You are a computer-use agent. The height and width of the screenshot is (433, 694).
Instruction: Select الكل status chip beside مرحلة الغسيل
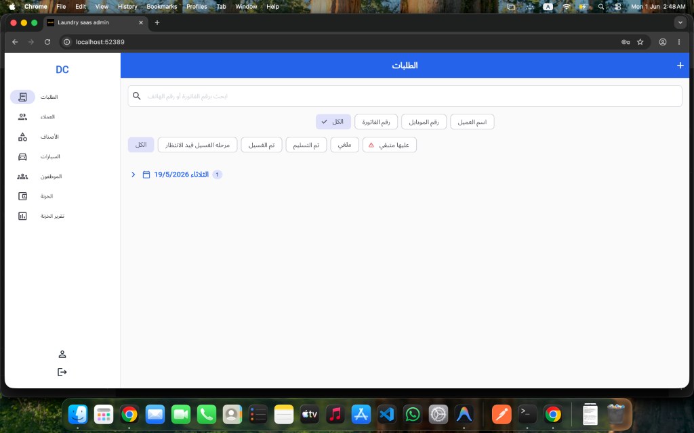point(141,145)
